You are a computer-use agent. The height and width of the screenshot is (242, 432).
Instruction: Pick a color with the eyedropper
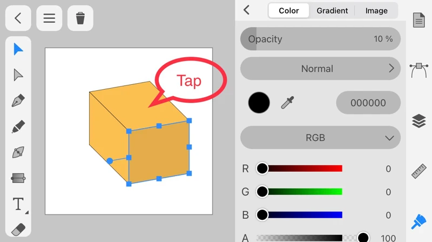coord(288,103)
